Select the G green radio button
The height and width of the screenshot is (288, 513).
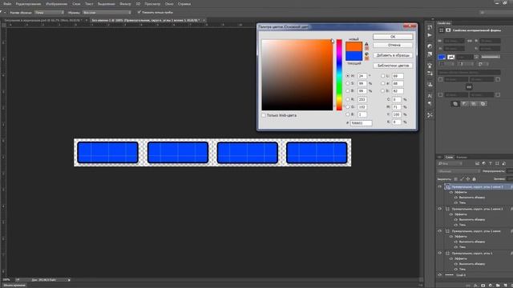click(348, 107)
